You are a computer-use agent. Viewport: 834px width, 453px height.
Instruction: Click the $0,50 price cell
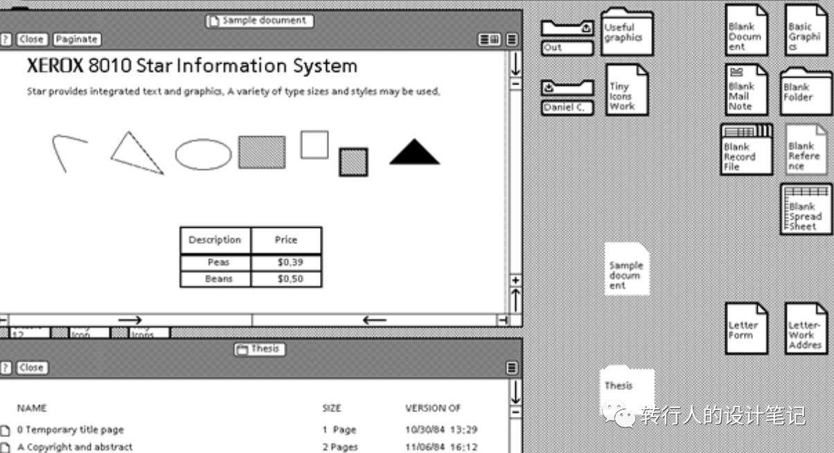tap(286, 279)
